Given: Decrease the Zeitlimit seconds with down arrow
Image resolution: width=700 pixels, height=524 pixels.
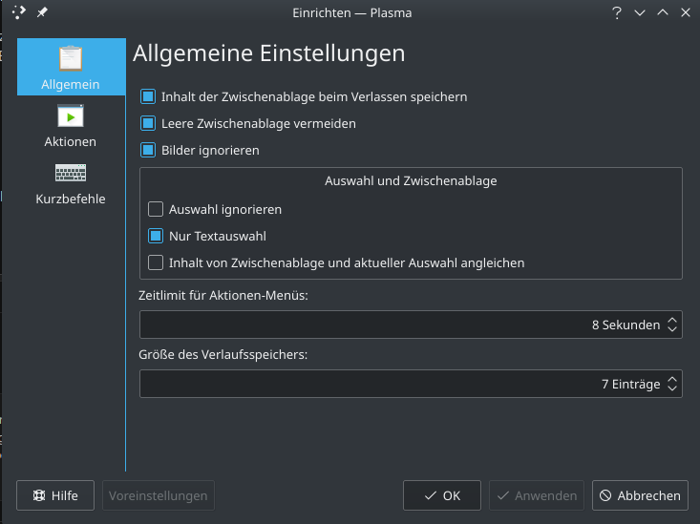Looking at the screenshot, I should pos(672,329).
